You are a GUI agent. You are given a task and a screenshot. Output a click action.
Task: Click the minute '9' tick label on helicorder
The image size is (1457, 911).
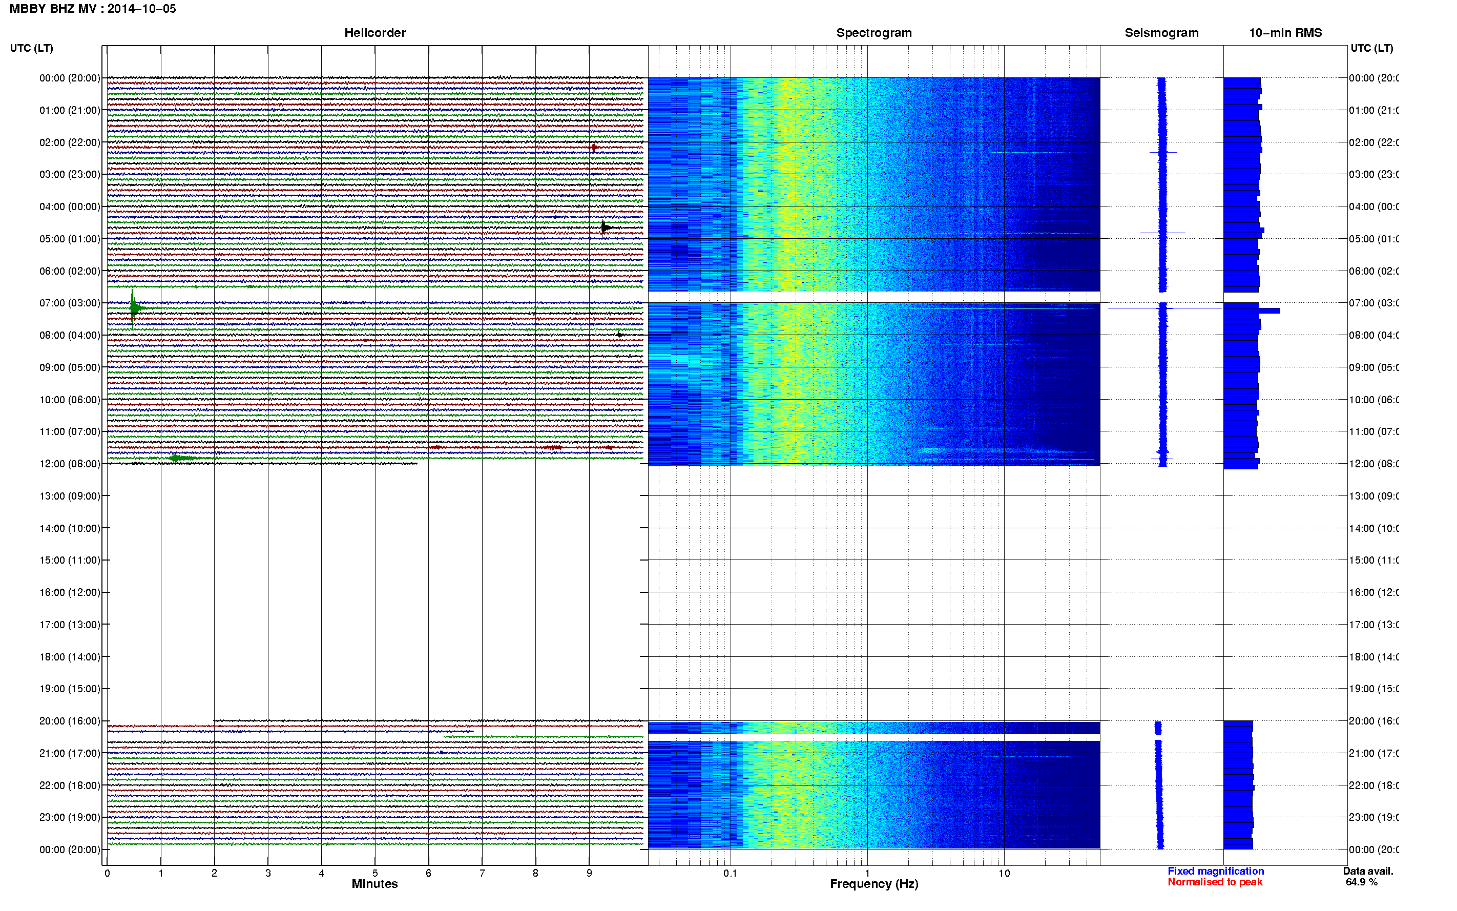(589, 873)
